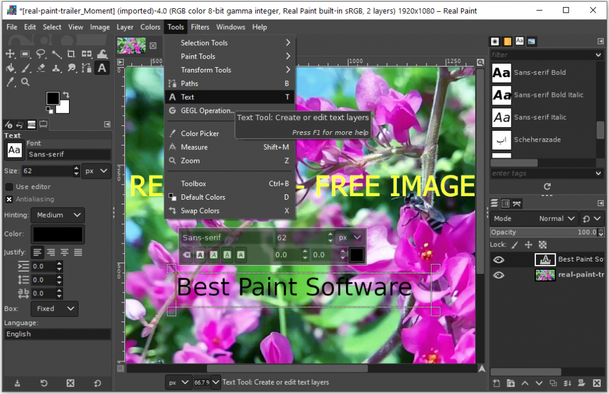The width and height of the screenshot is (609, 394).
Task: Lower the layer one step
Action: (539, 383)
